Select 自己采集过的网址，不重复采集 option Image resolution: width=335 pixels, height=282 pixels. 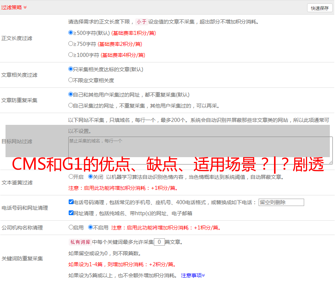71,105
